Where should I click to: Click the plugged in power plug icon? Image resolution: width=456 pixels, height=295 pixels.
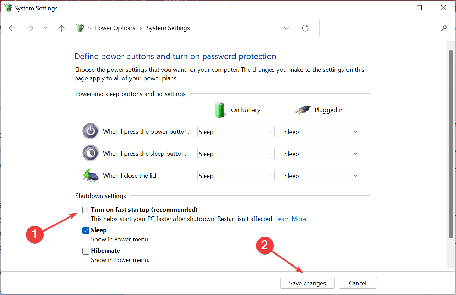[303, 109]
